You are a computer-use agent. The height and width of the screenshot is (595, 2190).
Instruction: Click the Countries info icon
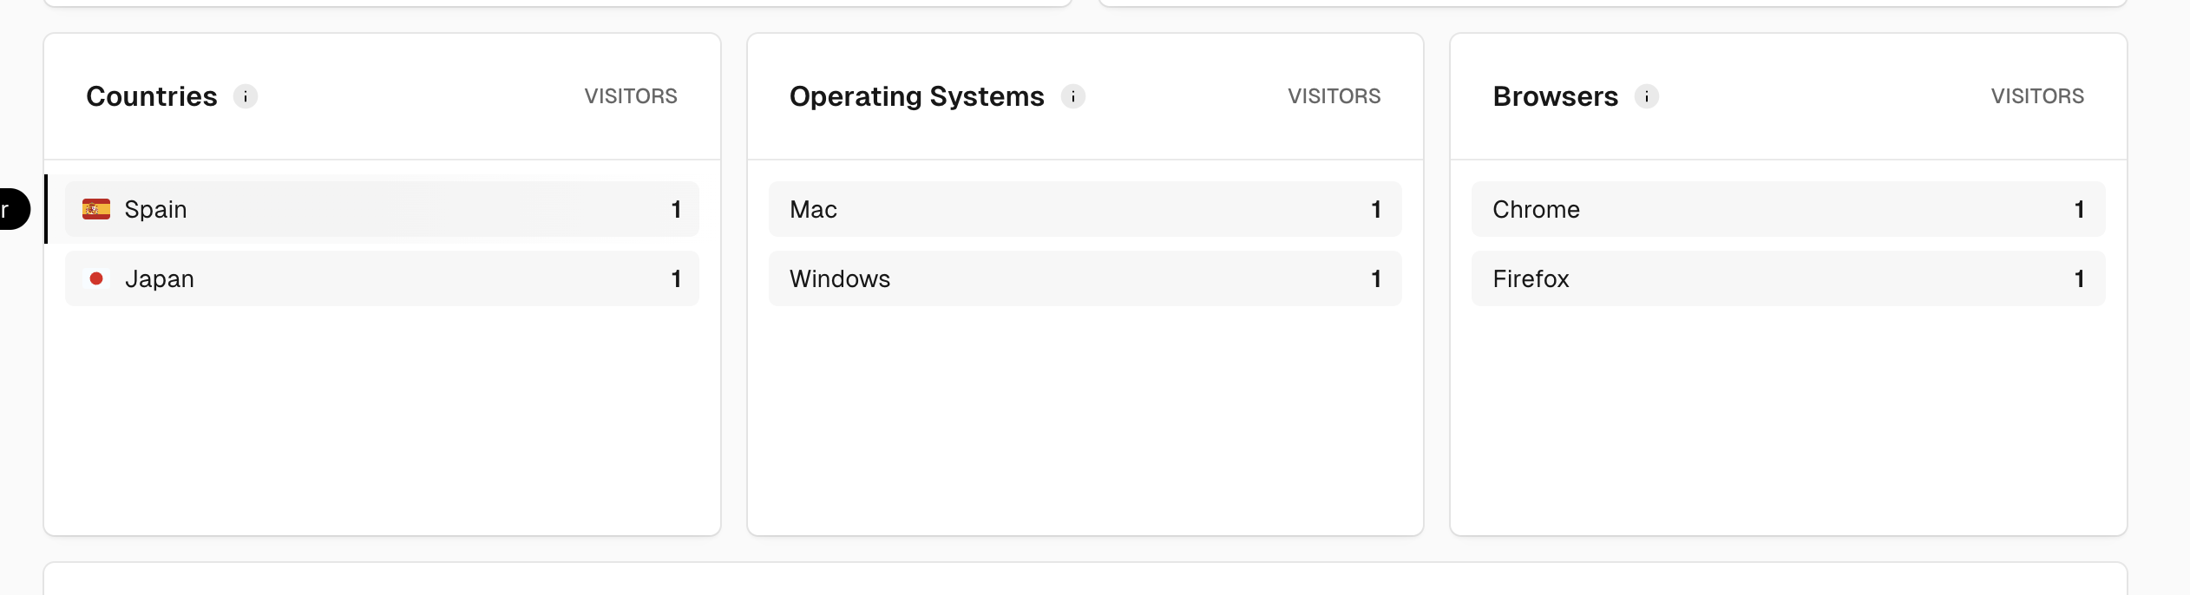point(246,96)
